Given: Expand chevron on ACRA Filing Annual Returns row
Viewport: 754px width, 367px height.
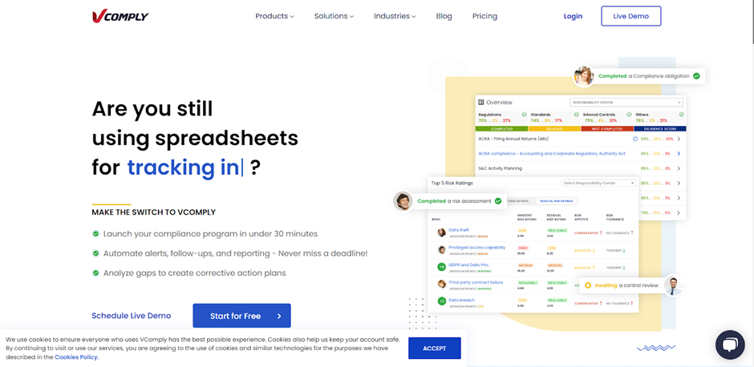Looking at the screenshot, I should (679, 139).
